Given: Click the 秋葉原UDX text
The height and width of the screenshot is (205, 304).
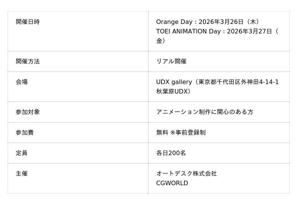Looking at the screenshot, I should pyautogui.click(x=172, y=92).
